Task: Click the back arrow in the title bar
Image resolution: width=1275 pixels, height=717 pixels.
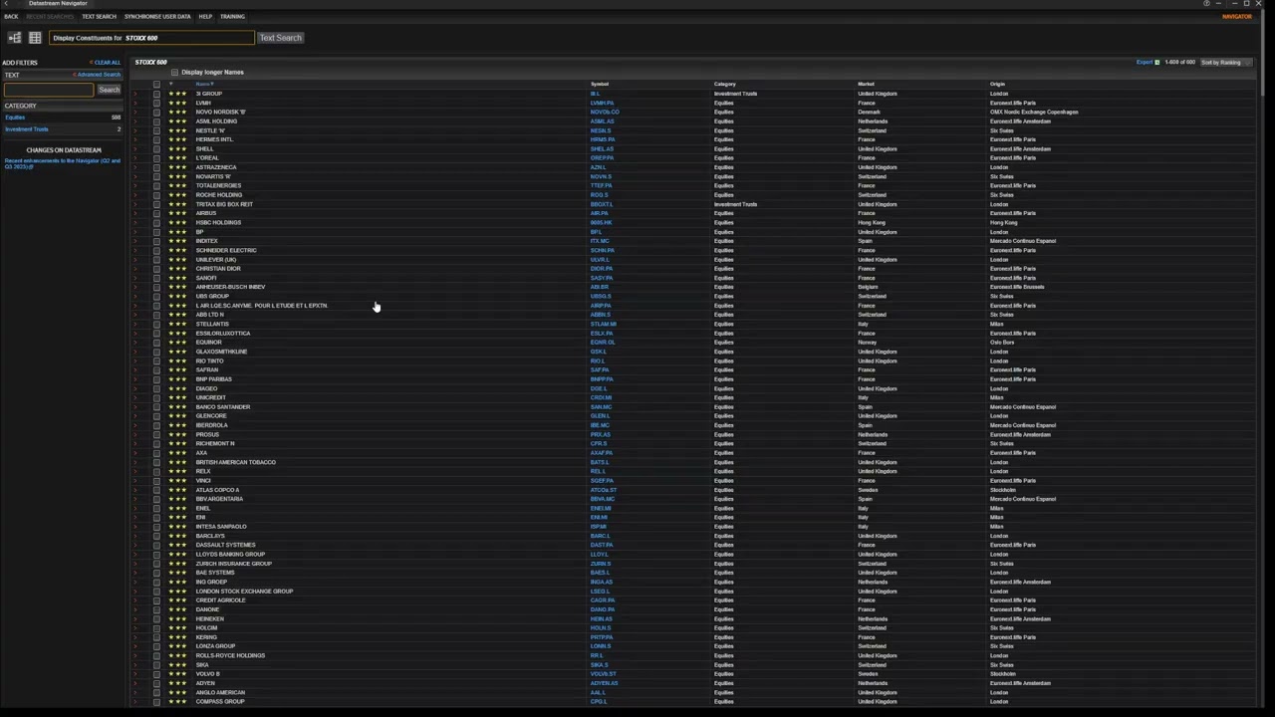Action: (6, 3)
